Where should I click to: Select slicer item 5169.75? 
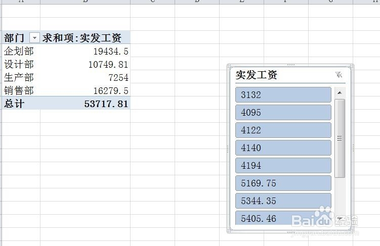[283, 183]
